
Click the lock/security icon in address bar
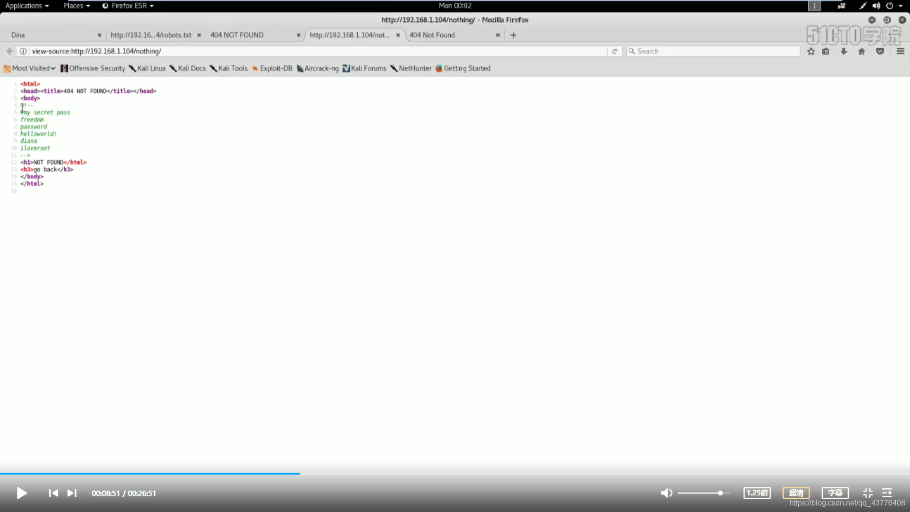23,51
